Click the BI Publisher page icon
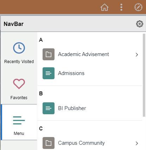 (49, 108)
